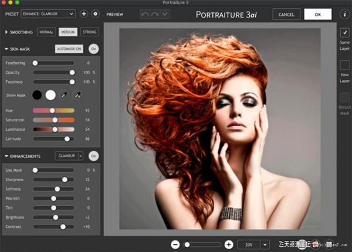Select the Normal smoothing option
352x252 pixels.
click(47, 32)
